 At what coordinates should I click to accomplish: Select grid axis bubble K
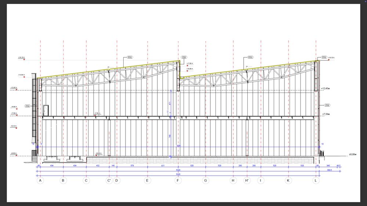[x=288, y=180]
